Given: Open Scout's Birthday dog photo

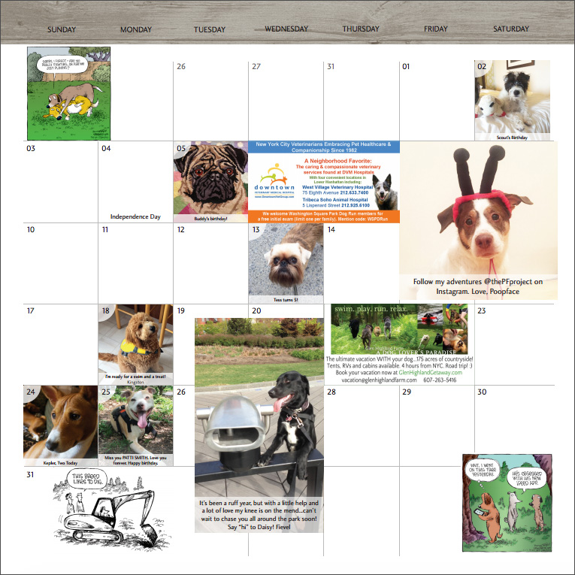Looking at the screenshot, I should [x=513, y=100].
